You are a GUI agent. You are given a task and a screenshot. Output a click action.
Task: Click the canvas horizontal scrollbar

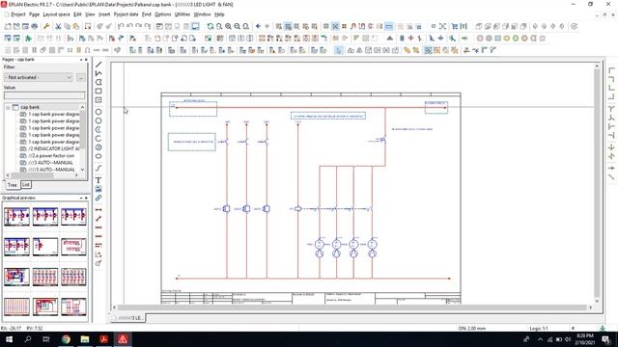point(351,307)
